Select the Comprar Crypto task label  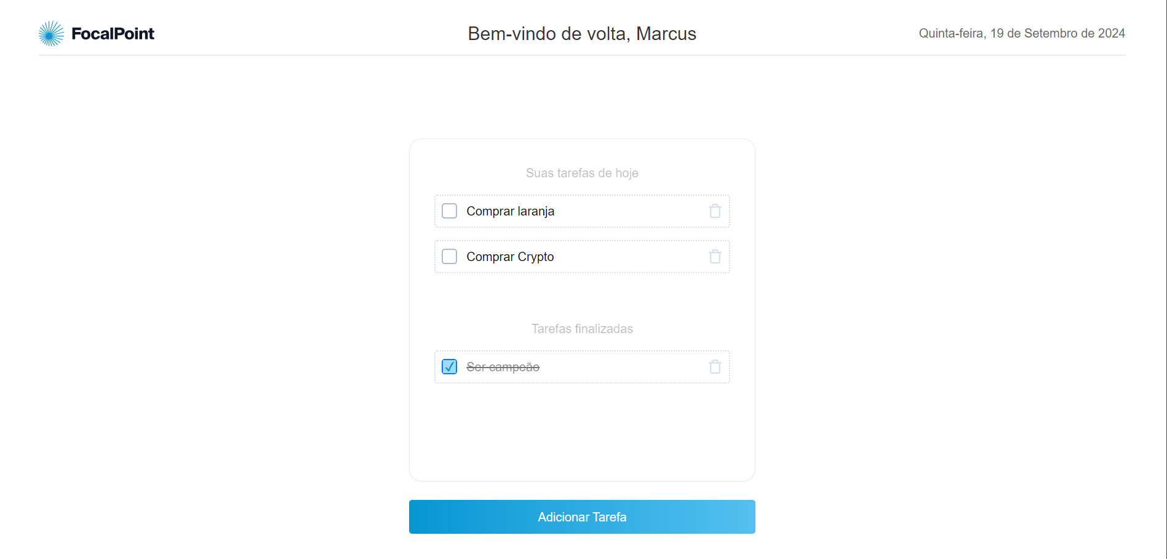[510, 257]
